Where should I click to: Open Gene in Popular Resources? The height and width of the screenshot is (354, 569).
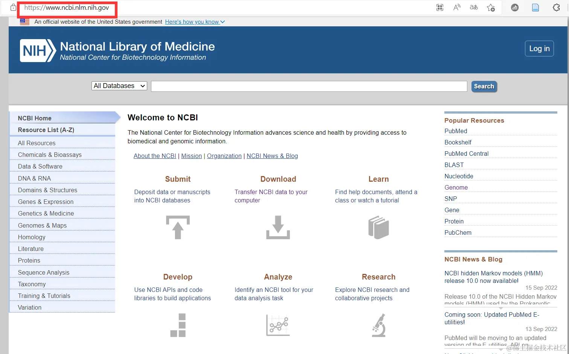click(452, 210)
